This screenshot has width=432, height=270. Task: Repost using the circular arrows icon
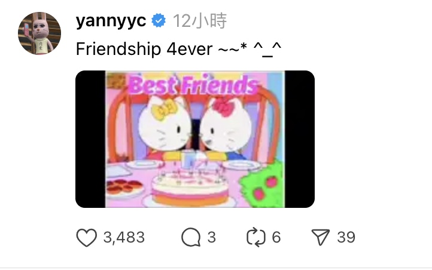256,237
